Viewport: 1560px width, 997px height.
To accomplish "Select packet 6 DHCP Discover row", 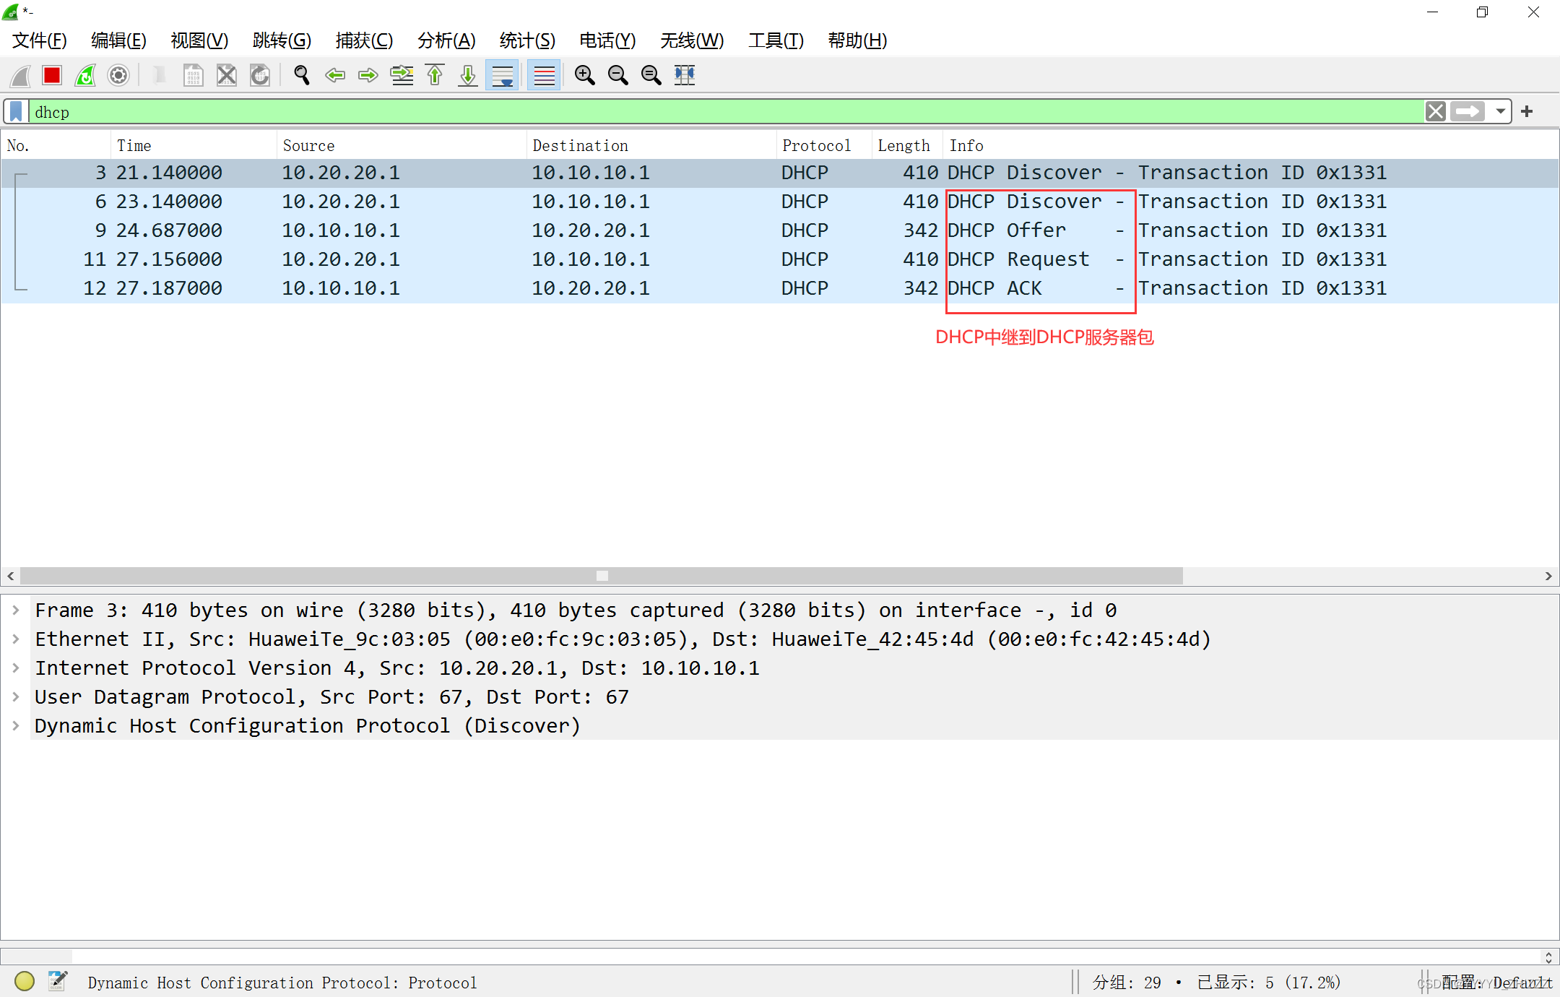I will 779,202.
